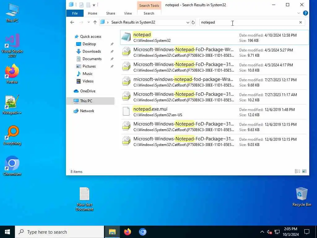Image resolution: width=317 pixels, height=238 pixels.
Task: Open Downloads in the navigation pane
Action: pos(92,51)
